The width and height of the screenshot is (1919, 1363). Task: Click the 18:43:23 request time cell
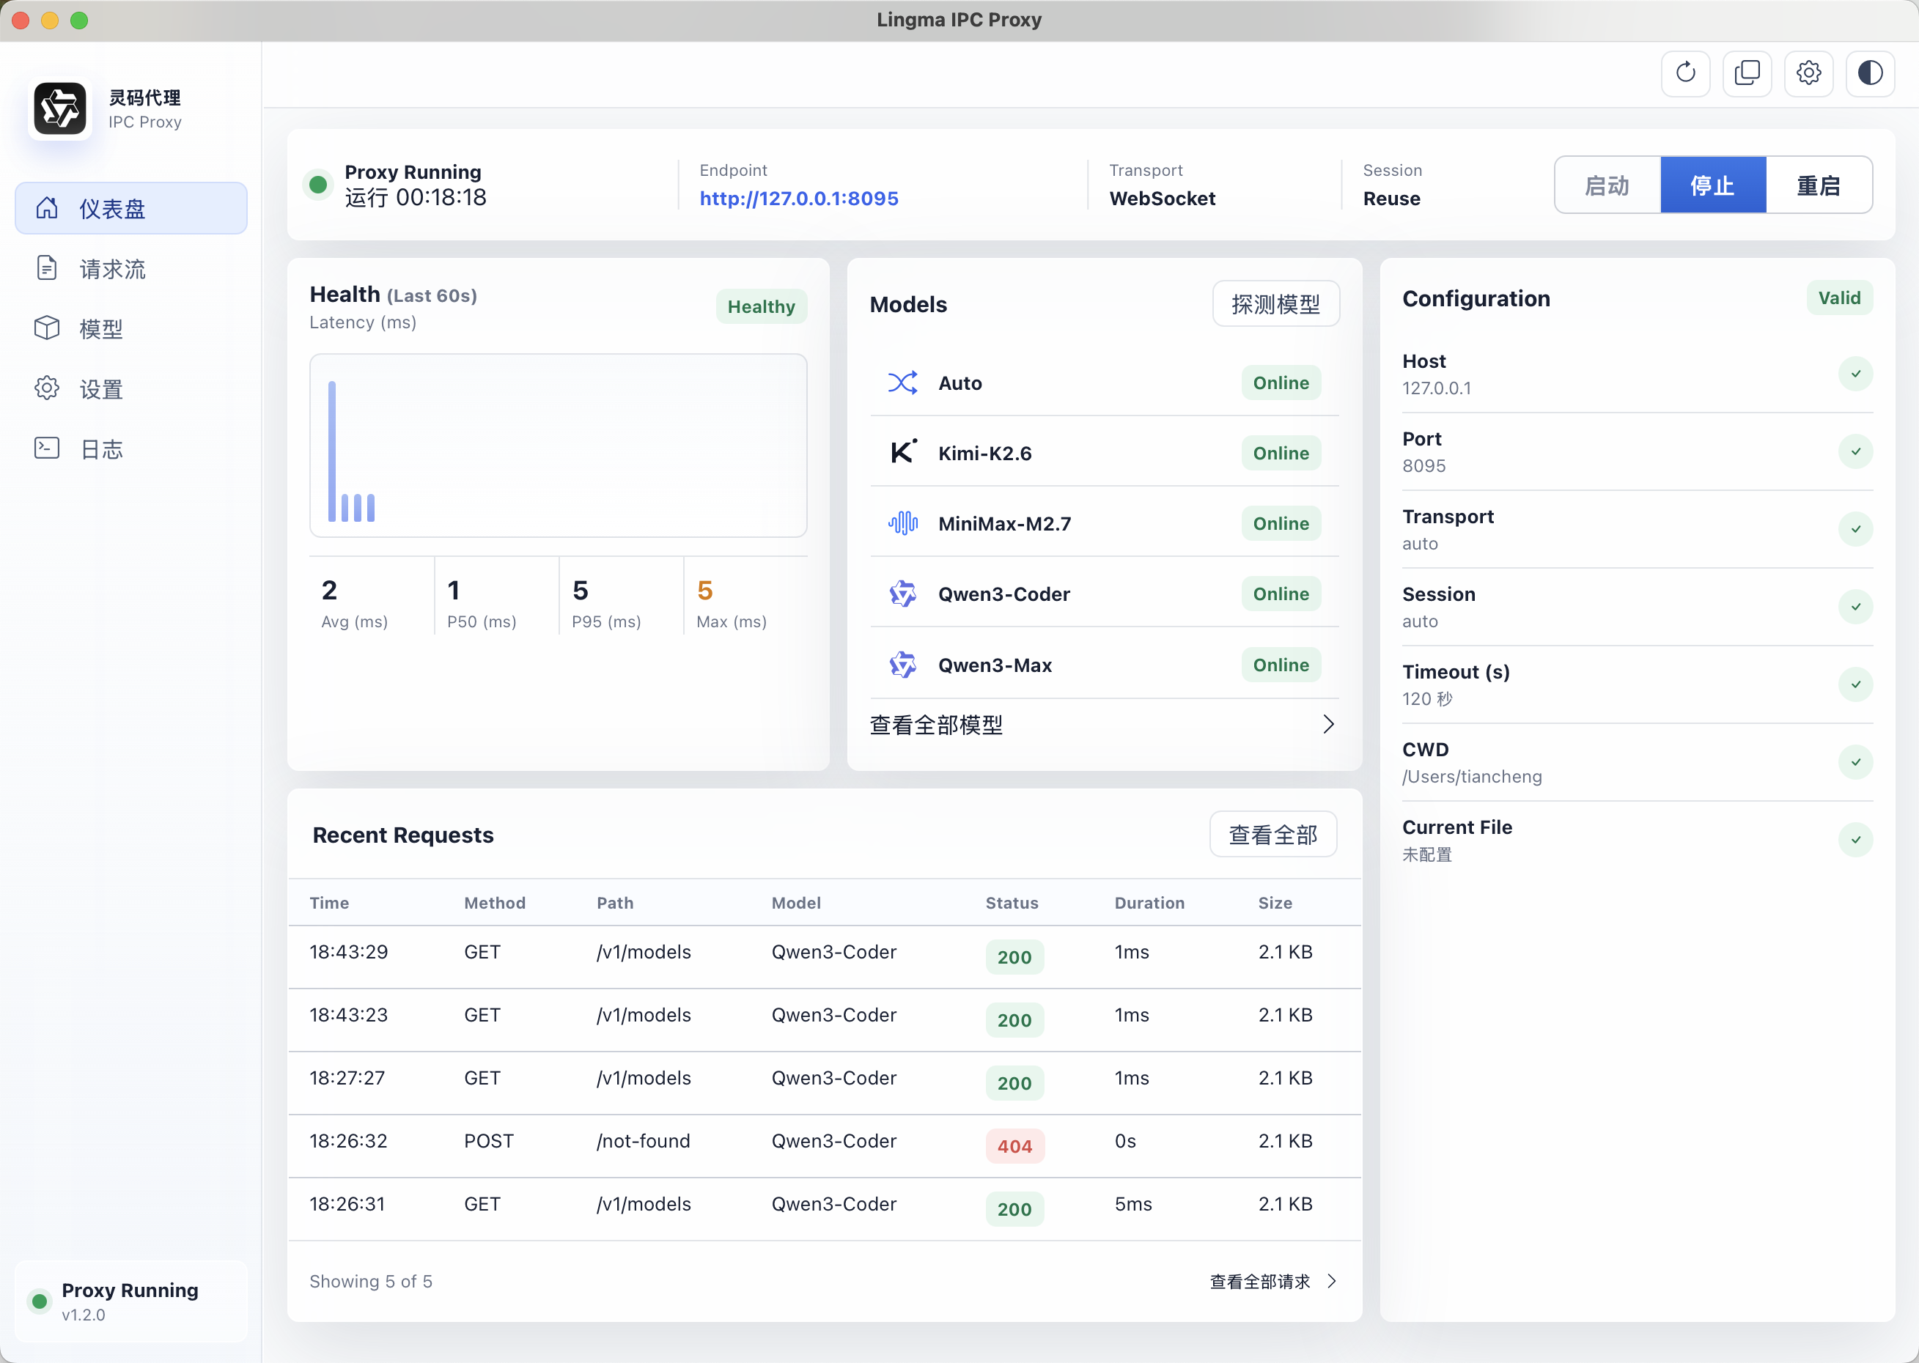click(x=348, y=1015)
